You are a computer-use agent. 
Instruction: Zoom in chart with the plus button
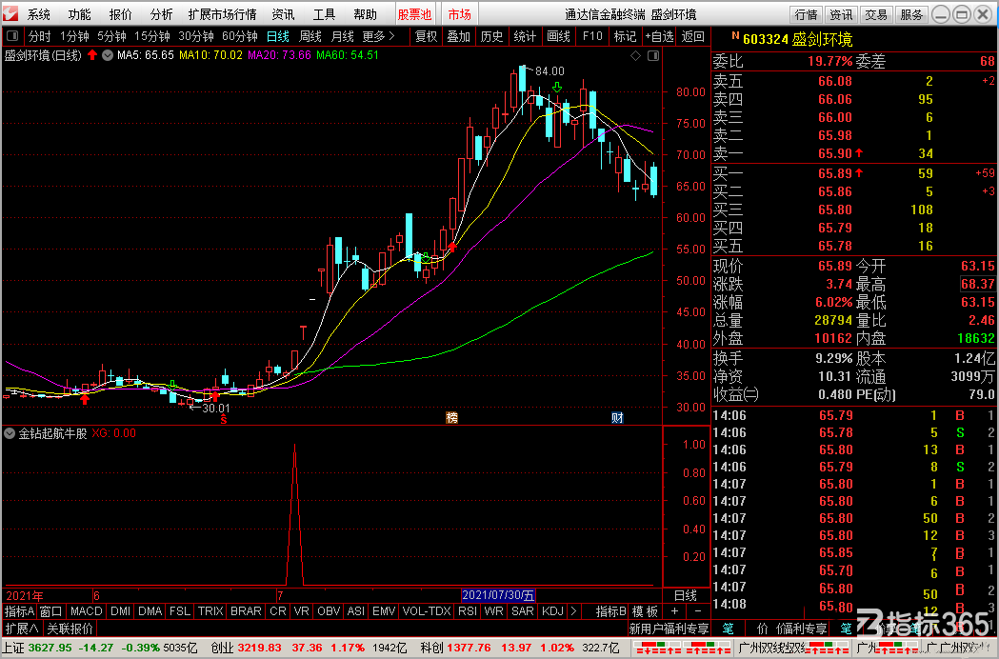pyautogui.click(x=674, y=611)
